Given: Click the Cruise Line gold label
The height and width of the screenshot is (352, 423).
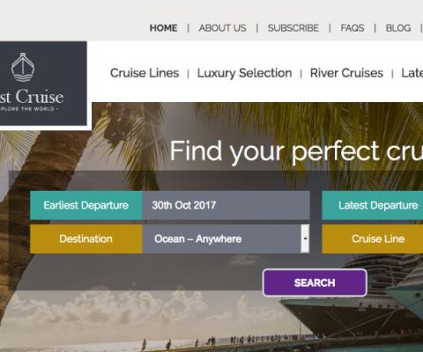Looking at the screenshot, I should 373,238.
